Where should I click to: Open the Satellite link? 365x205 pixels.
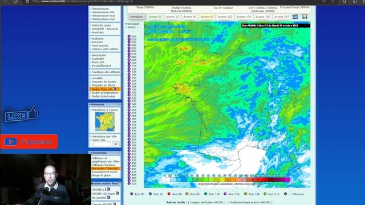[x=98, y=79]
